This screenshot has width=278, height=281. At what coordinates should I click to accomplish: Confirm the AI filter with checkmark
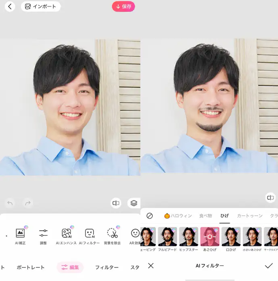(269, 266)
